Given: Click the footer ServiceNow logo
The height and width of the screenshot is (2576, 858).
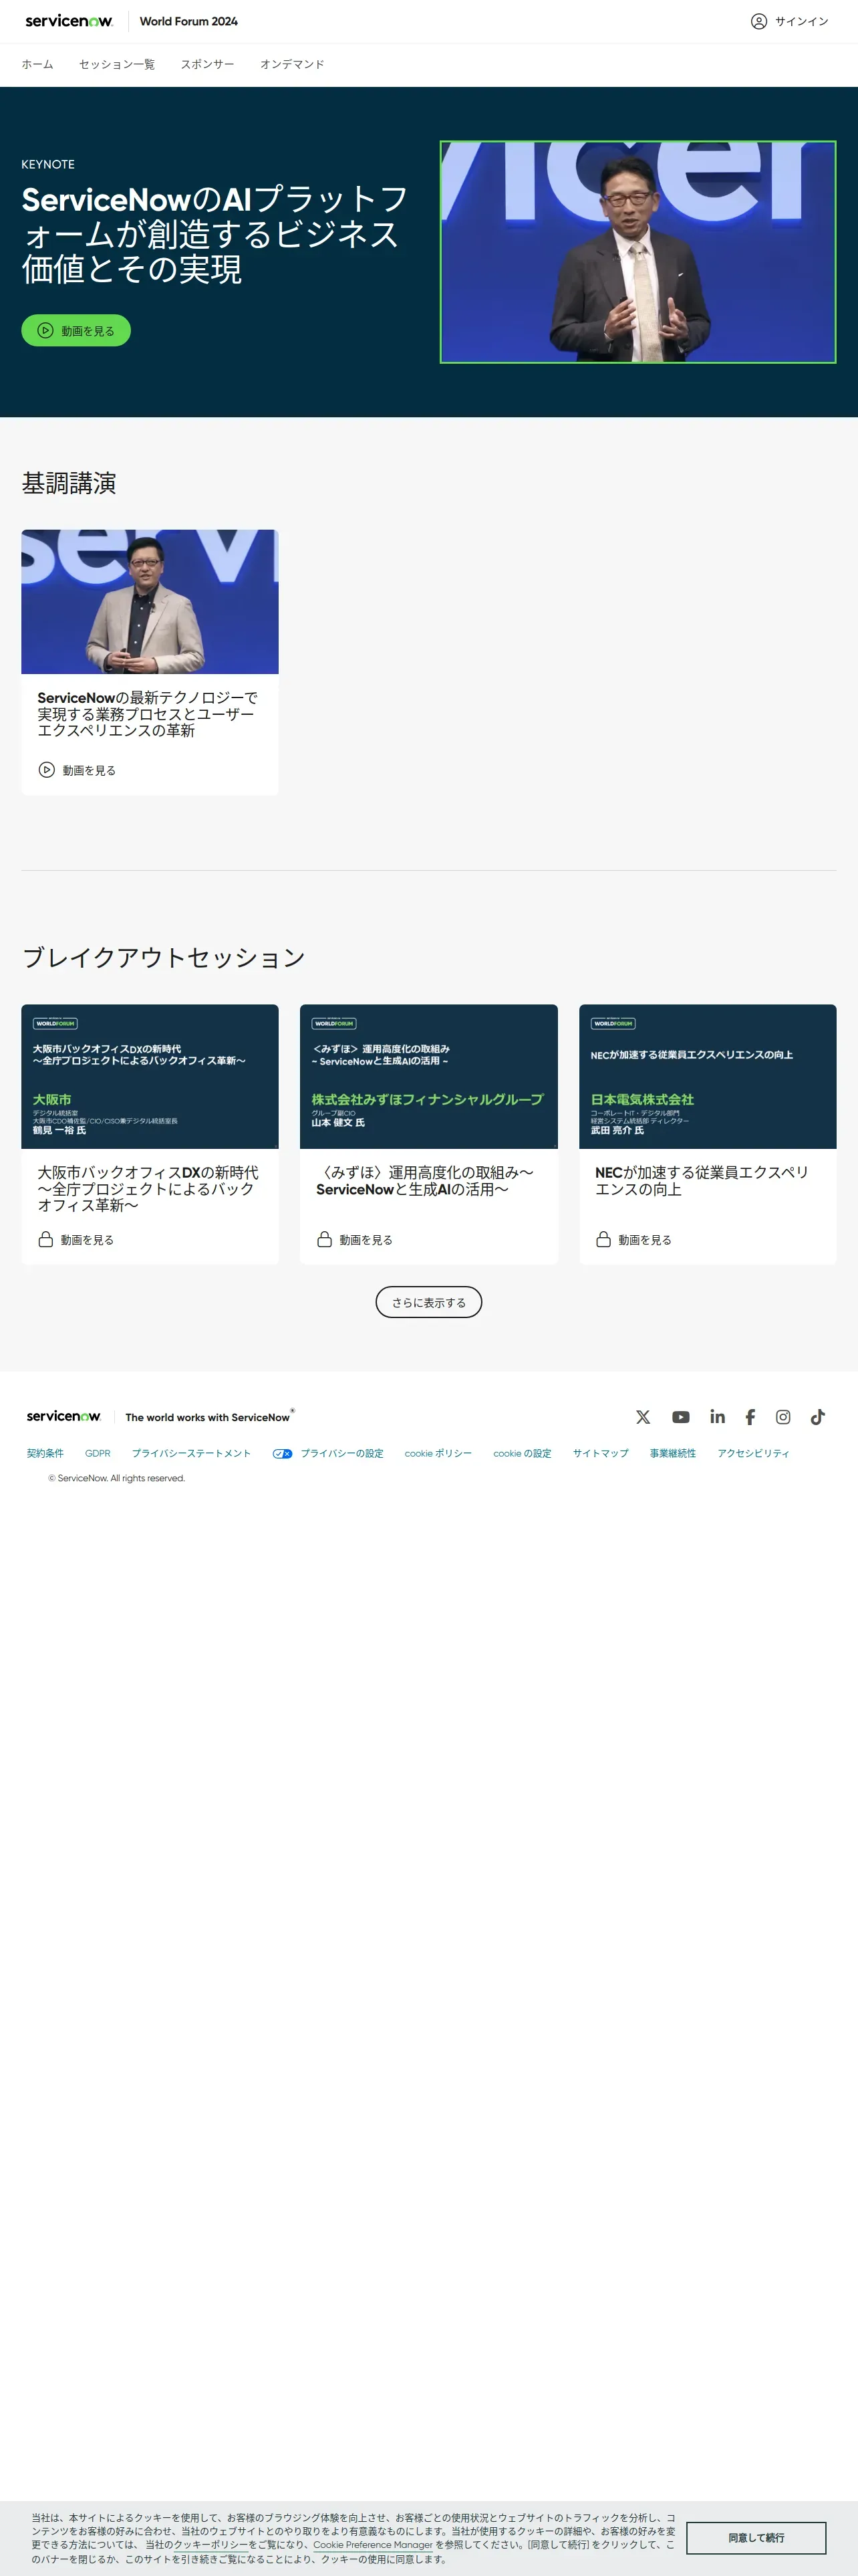Looking at the screenshot, I should pos(64,1416).
